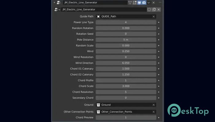Click the Chord Profile value field
The image size is (215, 122).
pyautogui.click(x=126, y=81)
